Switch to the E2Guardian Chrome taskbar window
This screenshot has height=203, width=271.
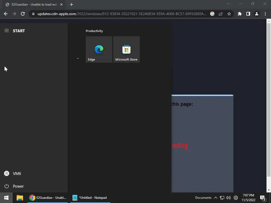pyautogui.click(x=48, y=198)
